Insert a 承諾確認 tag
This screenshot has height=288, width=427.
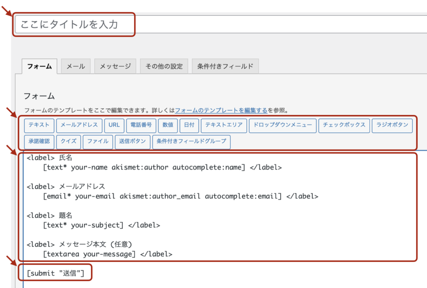click(39, 142)
